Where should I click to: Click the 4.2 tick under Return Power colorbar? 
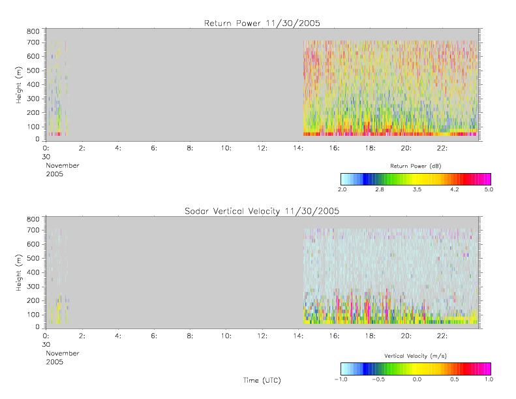(455, 189)
